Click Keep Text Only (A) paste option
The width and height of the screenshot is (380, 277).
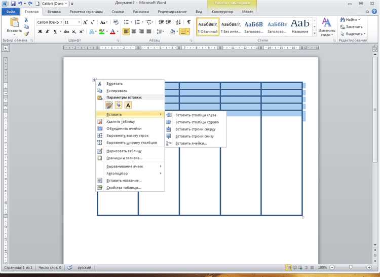(128, 105)
